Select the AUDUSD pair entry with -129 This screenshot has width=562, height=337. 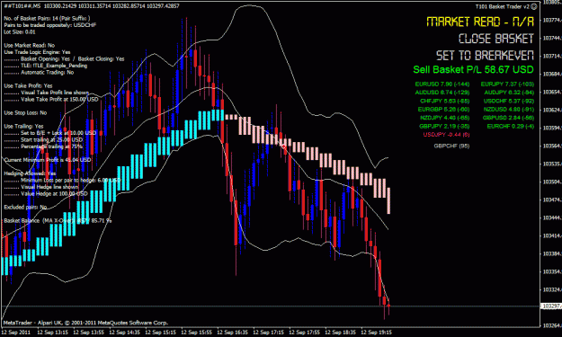click(x=442, y=93)
